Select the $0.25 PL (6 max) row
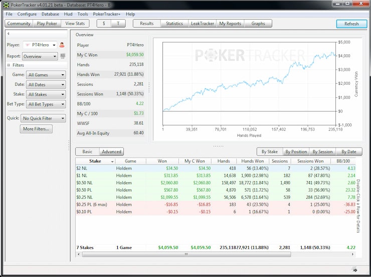371x277 pixels. 216,205
